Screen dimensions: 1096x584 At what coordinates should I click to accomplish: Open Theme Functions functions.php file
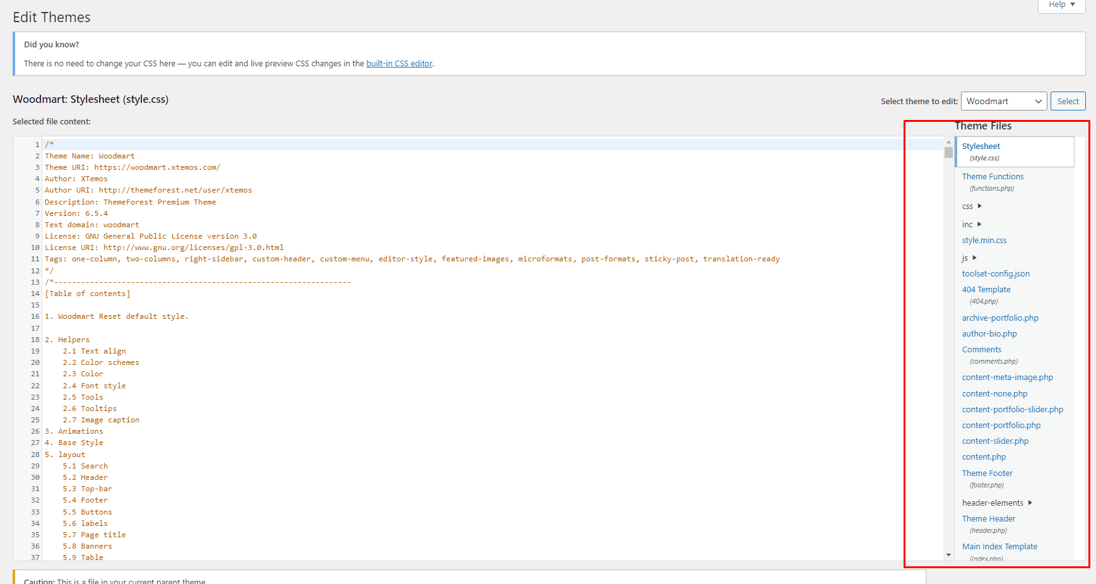[x=993, y=182]
